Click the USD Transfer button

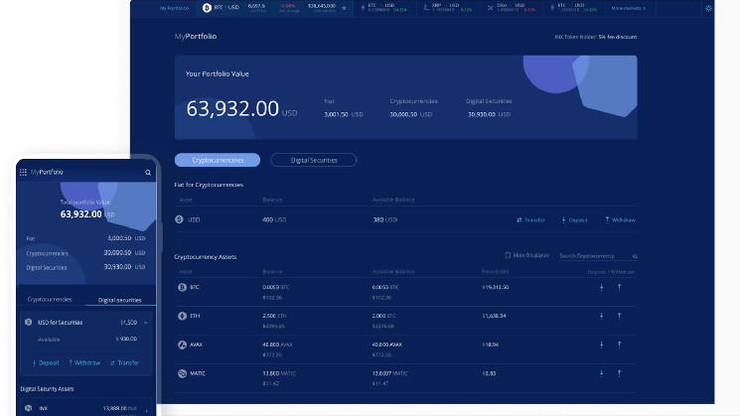click(531, 219)
